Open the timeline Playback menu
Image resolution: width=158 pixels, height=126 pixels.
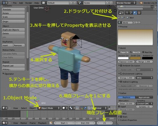point(42,123)
